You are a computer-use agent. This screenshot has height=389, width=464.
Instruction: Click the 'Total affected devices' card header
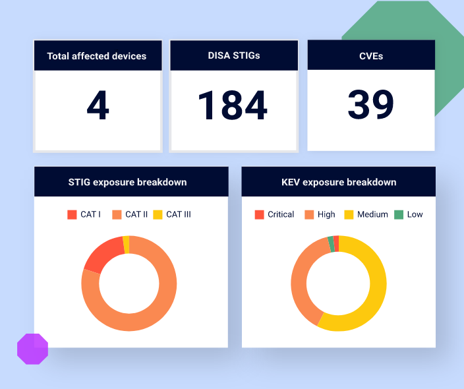pyautogui.click(x=98, y=55)
